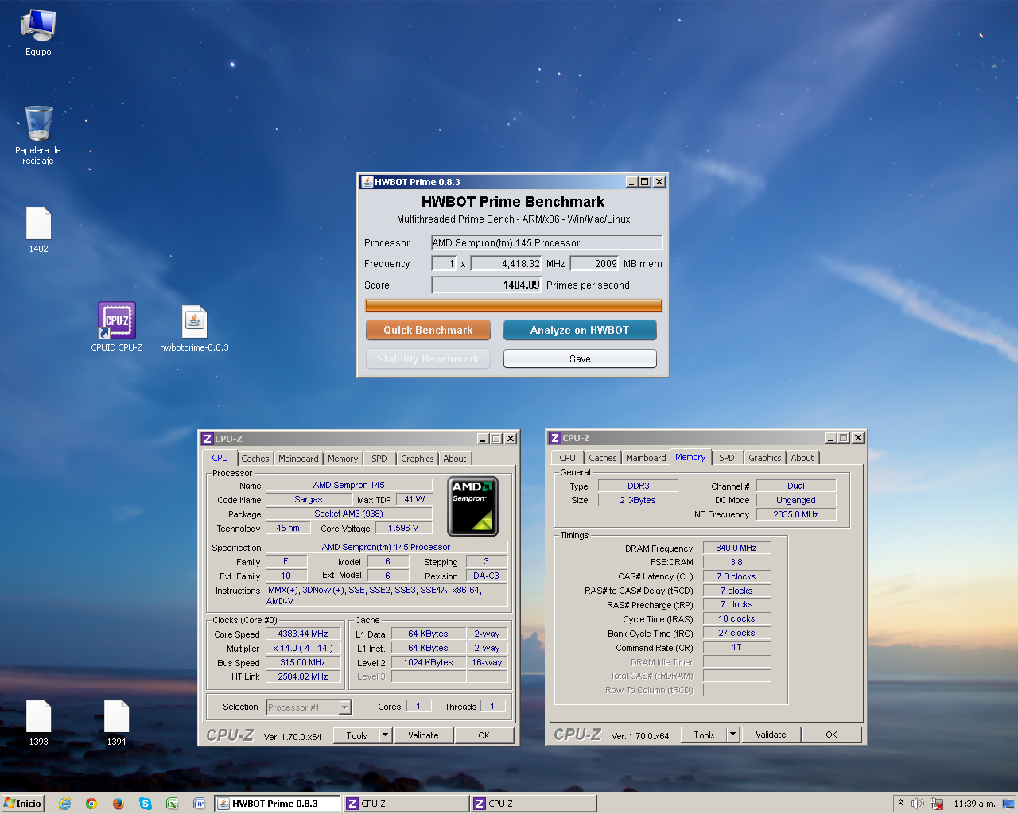
Task: Click HWBOT Prime window title icon
Action: (367, 182)
